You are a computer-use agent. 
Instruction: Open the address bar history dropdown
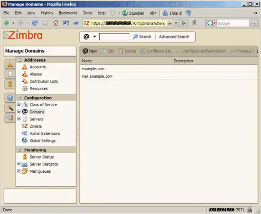click(x=176, y=23)
